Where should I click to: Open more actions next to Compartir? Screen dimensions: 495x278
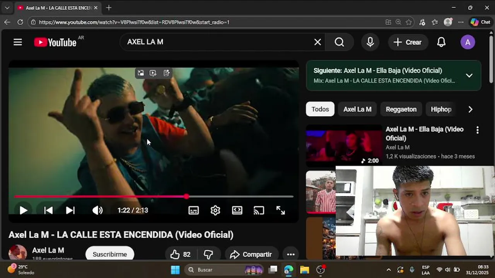(291, 254)
